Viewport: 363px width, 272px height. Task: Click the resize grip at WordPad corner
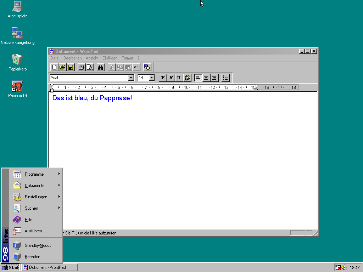[315, 233]
